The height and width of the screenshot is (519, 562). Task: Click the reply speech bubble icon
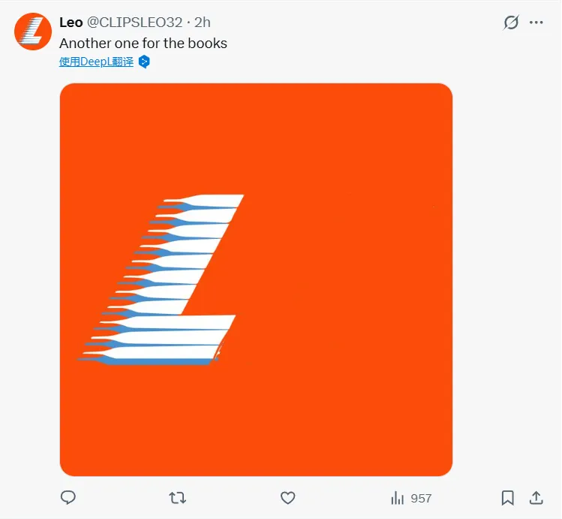coord(68,497)
